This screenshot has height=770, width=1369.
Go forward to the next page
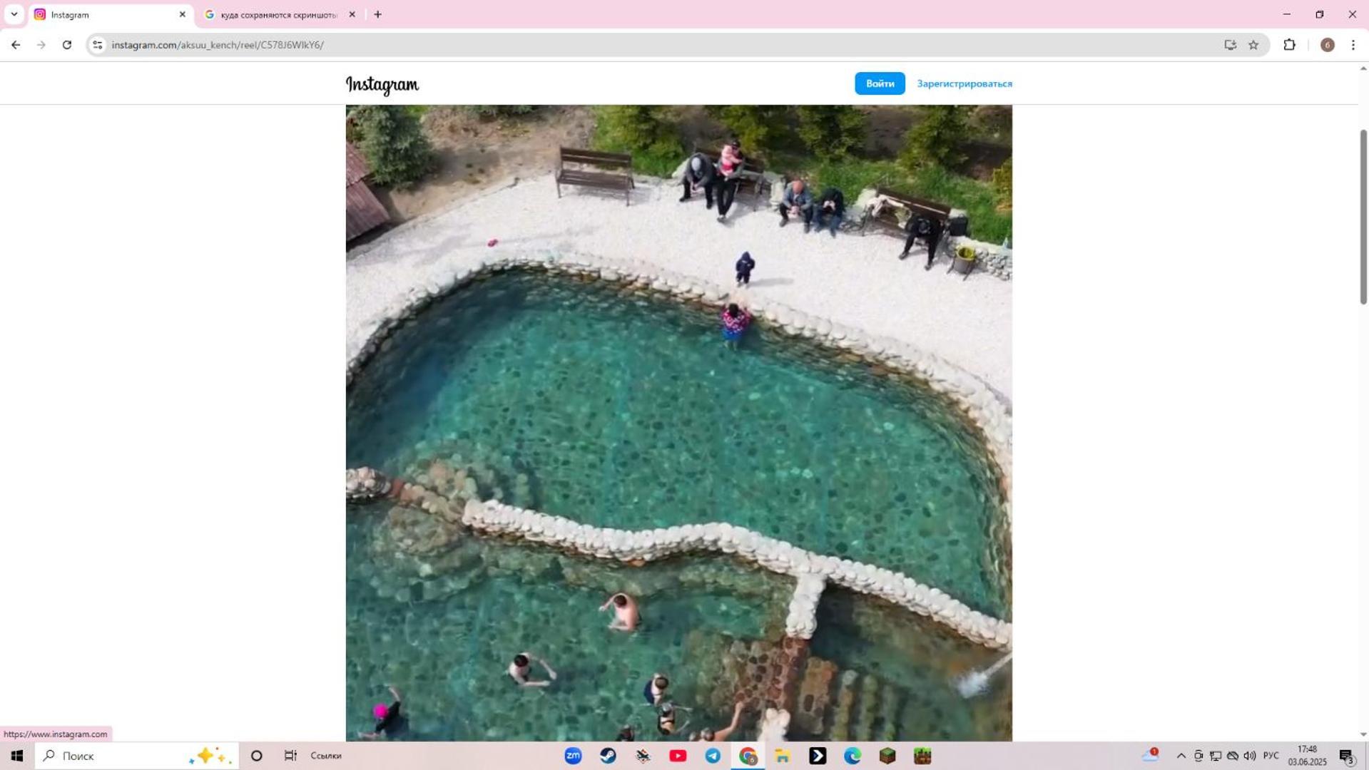pos(41,45)
